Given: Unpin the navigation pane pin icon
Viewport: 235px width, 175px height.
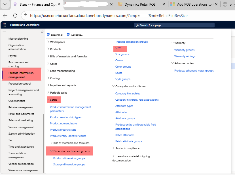Looking at the screenshot, I should coord(42,32).
